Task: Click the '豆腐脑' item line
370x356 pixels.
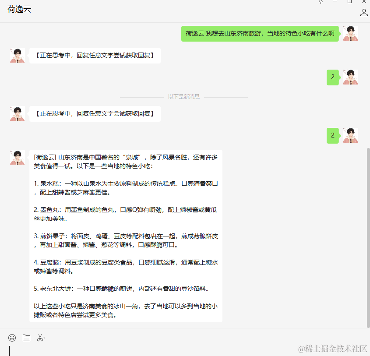Action: 126,267
